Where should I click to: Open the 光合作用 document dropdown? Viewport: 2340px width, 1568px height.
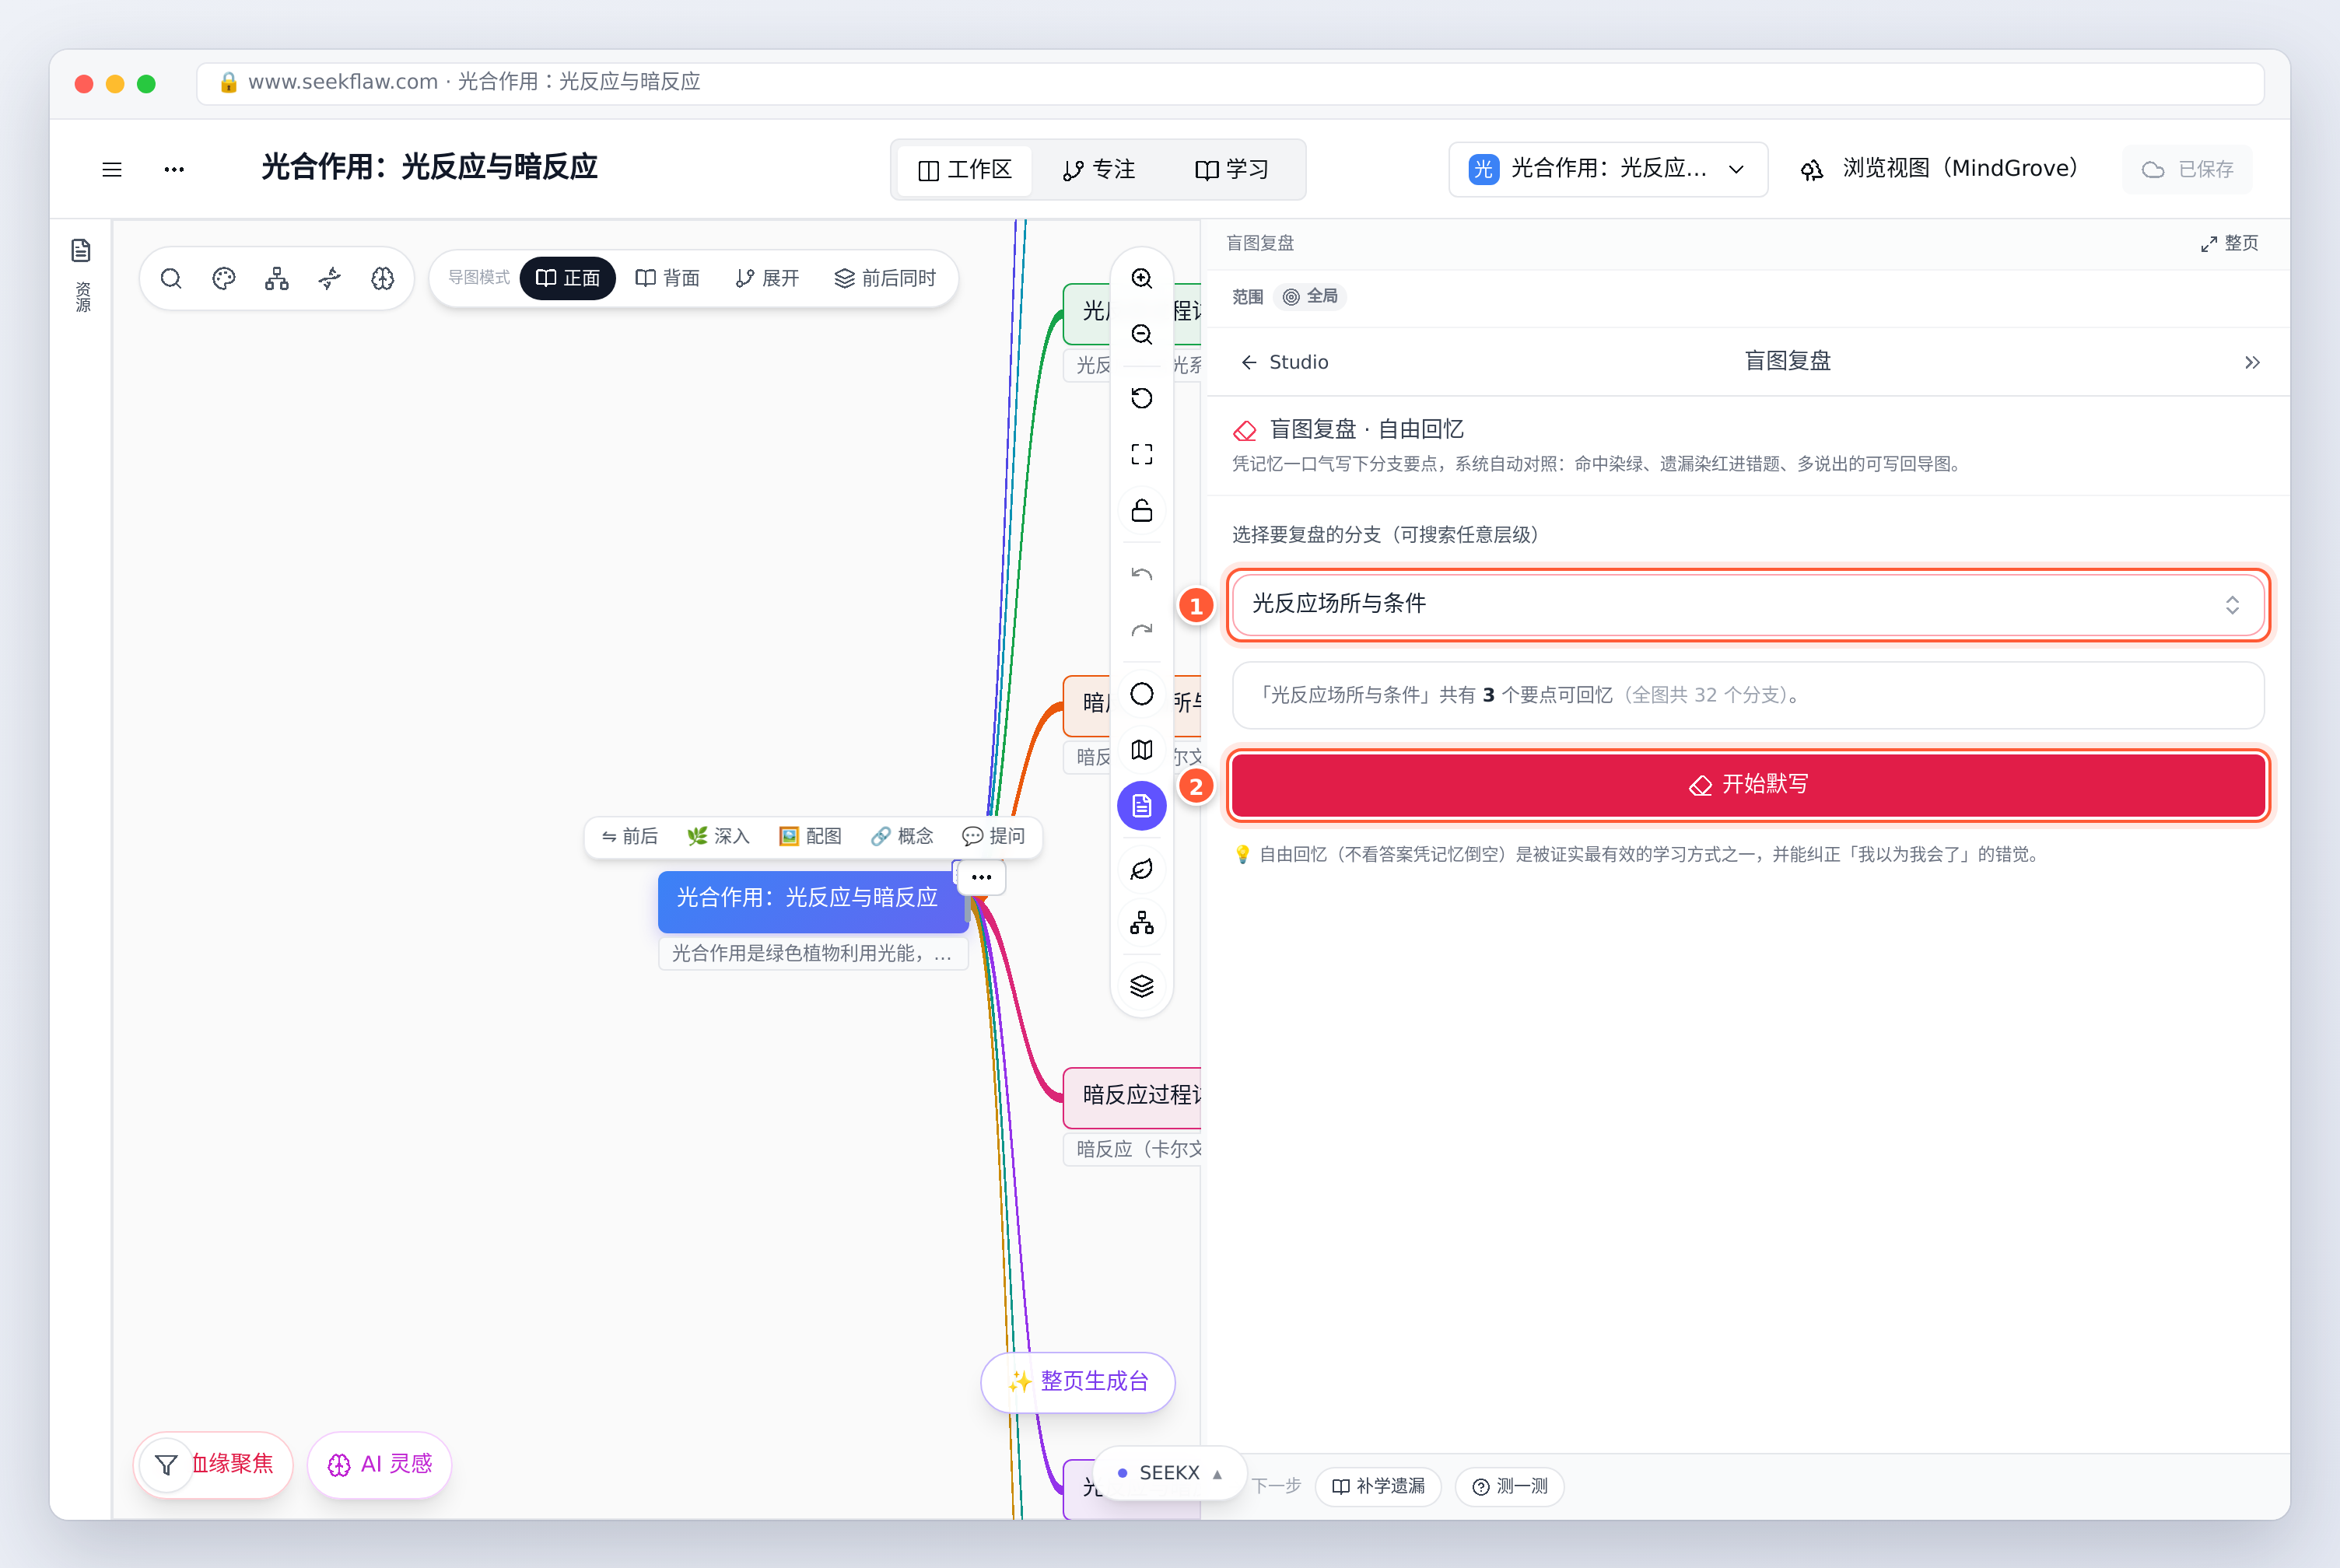tap(1608, 169)
